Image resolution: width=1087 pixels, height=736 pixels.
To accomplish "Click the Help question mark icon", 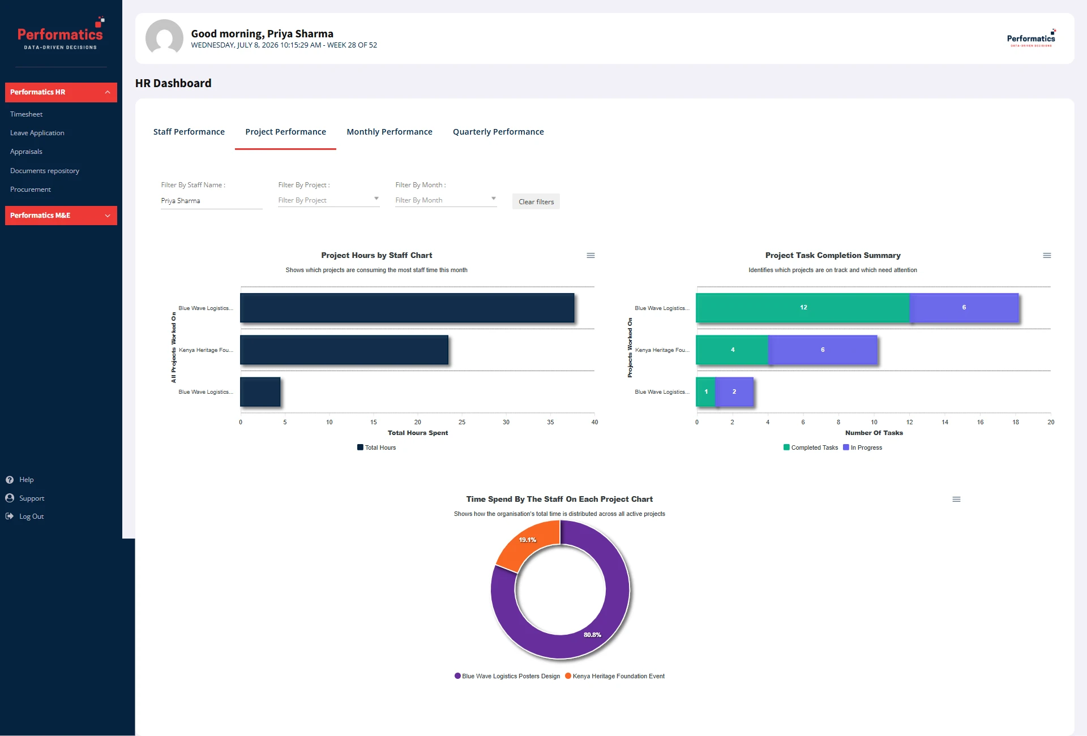I will 10,480.
